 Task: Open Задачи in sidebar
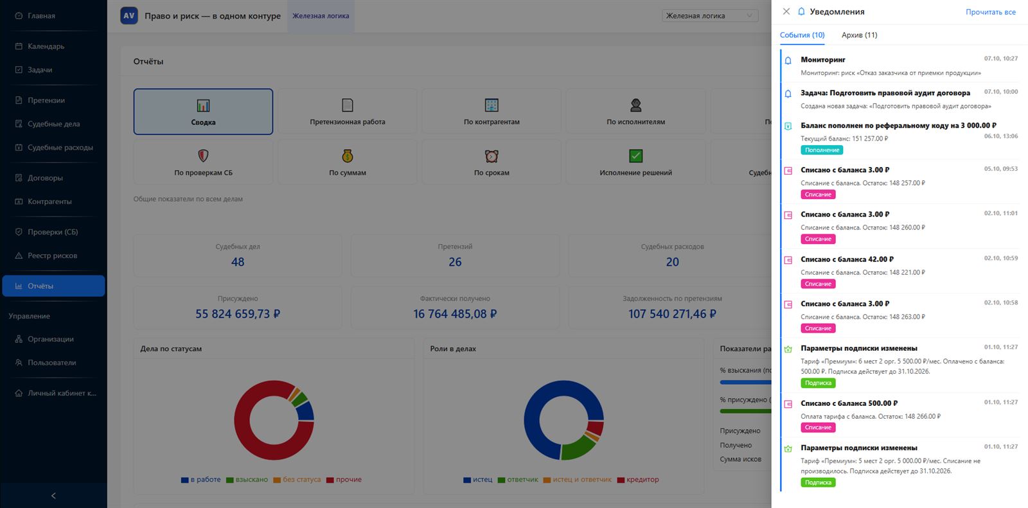[x=53, y=70]
